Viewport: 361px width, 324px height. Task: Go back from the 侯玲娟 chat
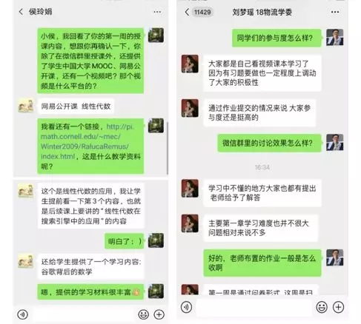[21, 12]
